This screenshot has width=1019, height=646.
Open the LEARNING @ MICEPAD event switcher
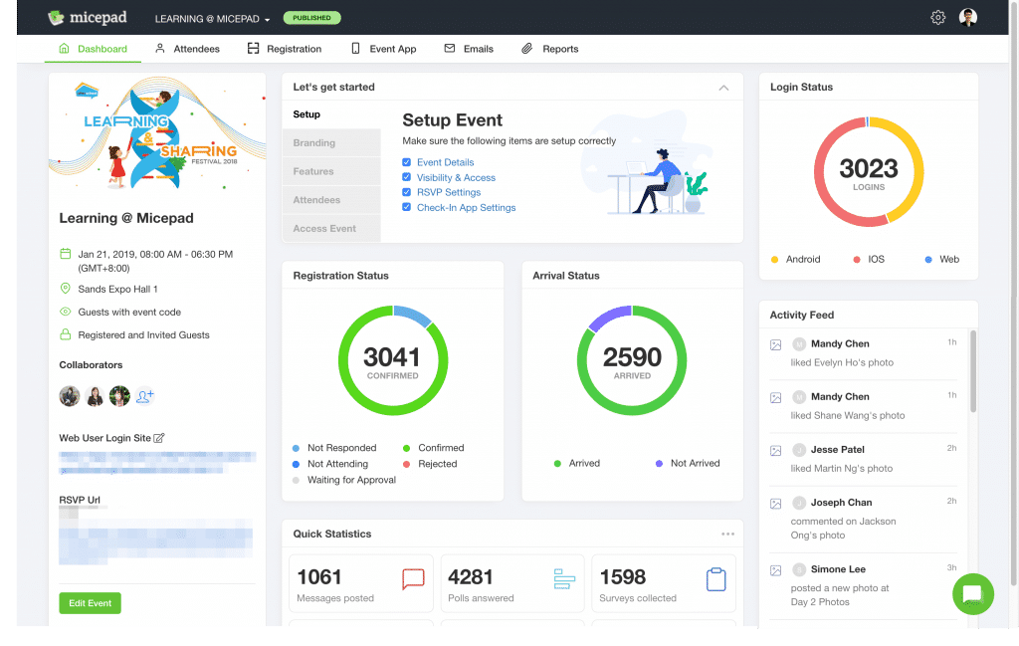click(x=211, y=17)
